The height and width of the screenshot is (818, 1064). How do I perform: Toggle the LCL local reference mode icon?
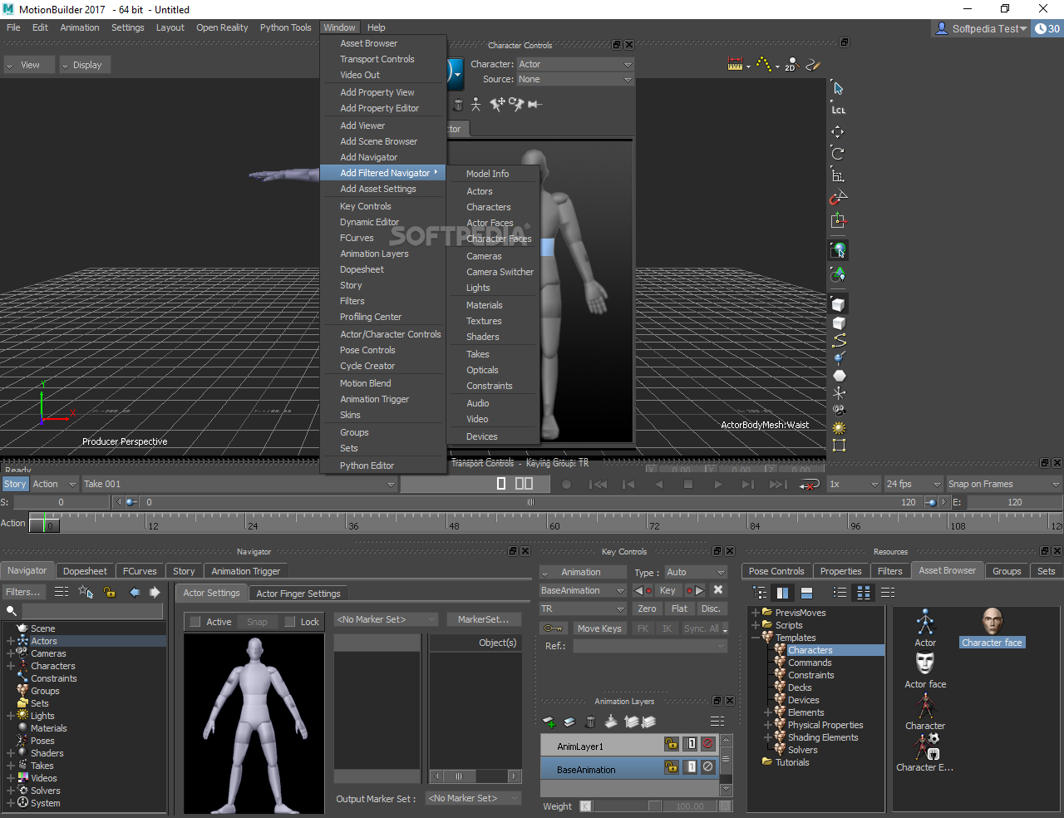coord(838,110)
